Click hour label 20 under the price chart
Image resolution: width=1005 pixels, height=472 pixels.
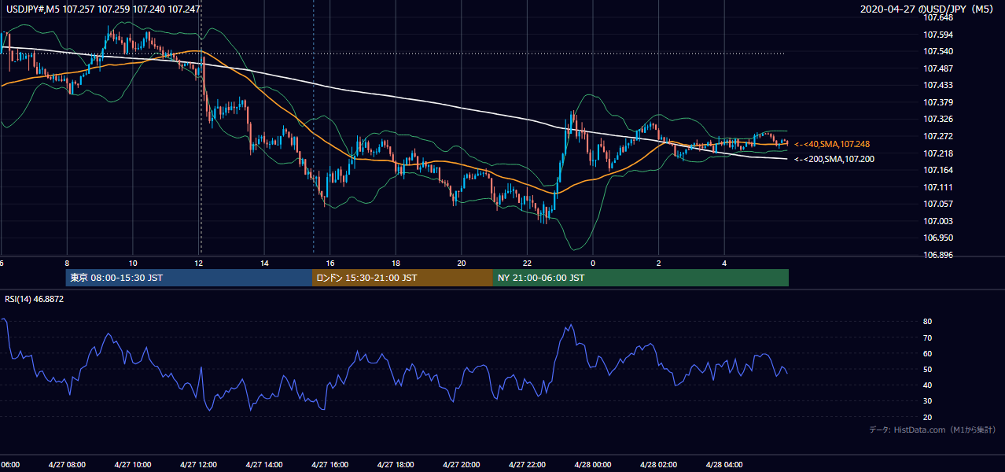click(x=462, y=264)
